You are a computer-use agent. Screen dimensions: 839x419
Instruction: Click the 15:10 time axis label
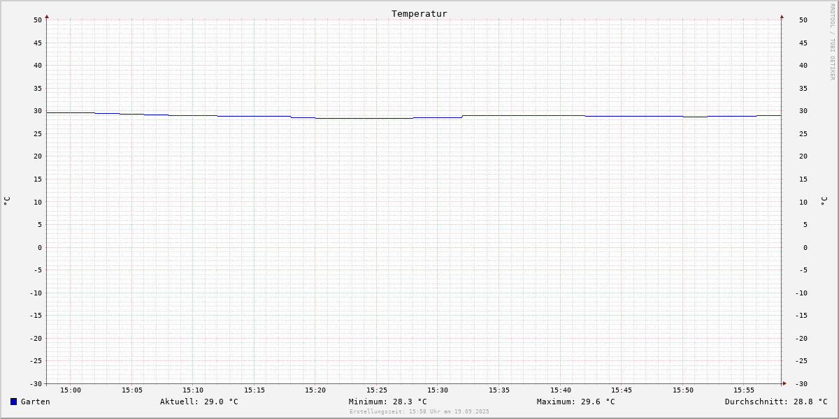click(x=193, y=390)
